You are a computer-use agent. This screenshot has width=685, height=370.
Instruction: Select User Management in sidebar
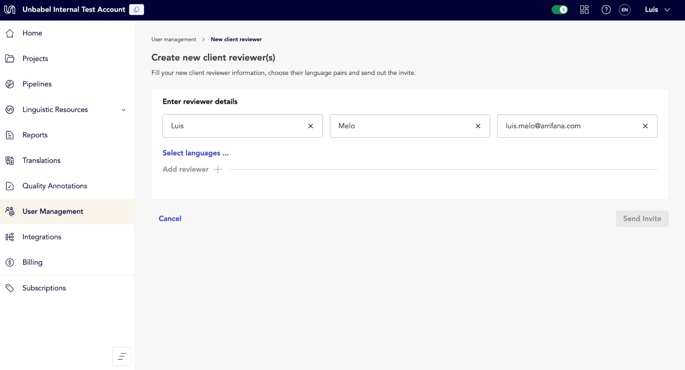(x=67, y=211)
